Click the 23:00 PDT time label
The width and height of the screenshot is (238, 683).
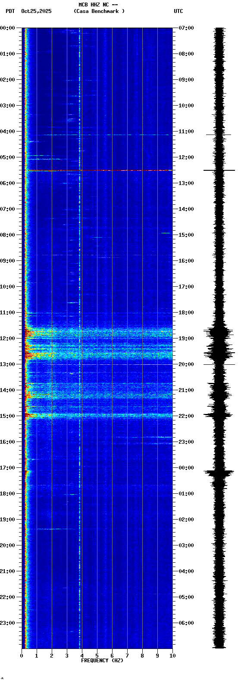click(8, 623)
